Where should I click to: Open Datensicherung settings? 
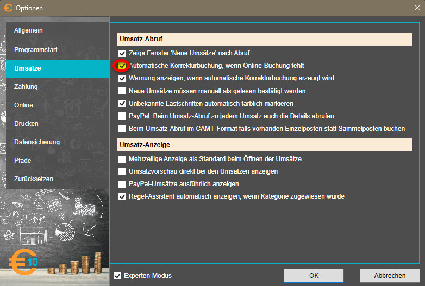tap(37, 142)
